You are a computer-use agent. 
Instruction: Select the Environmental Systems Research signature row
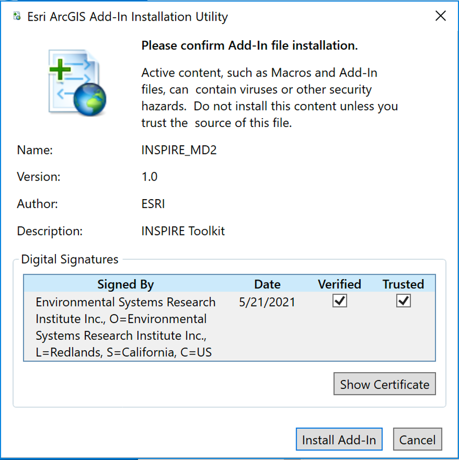229,326
